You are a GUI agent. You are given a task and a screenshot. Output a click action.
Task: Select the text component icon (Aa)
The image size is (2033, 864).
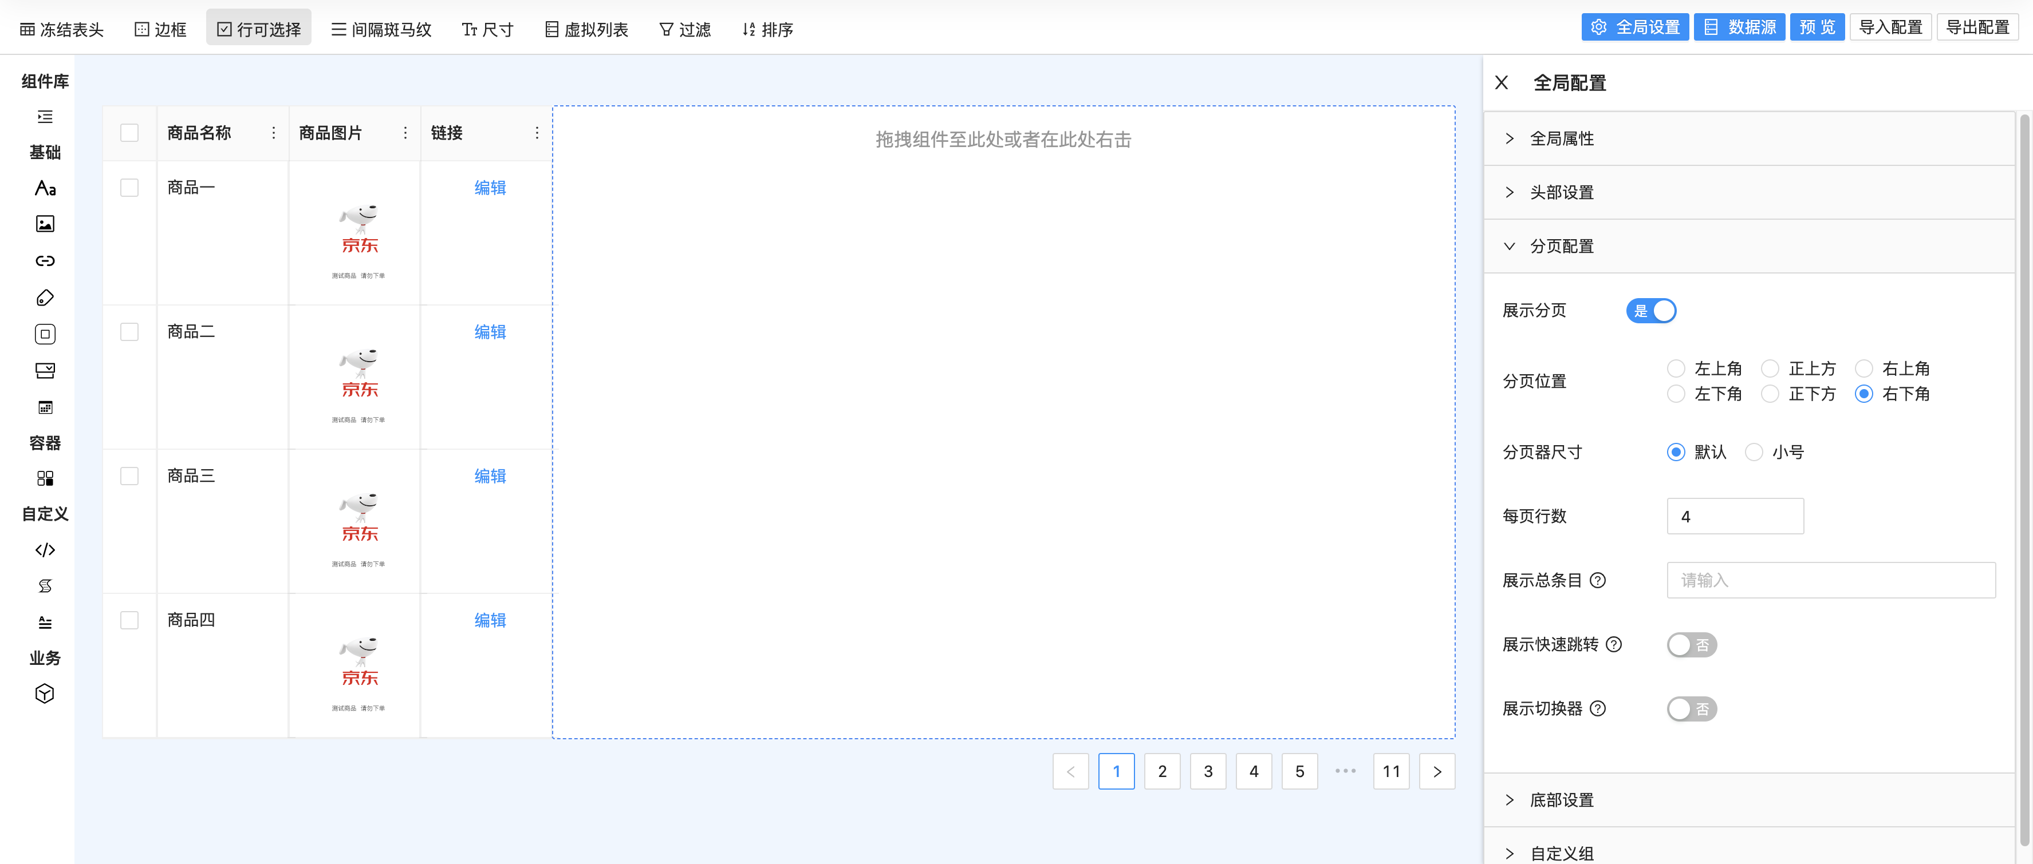(45, 188)
